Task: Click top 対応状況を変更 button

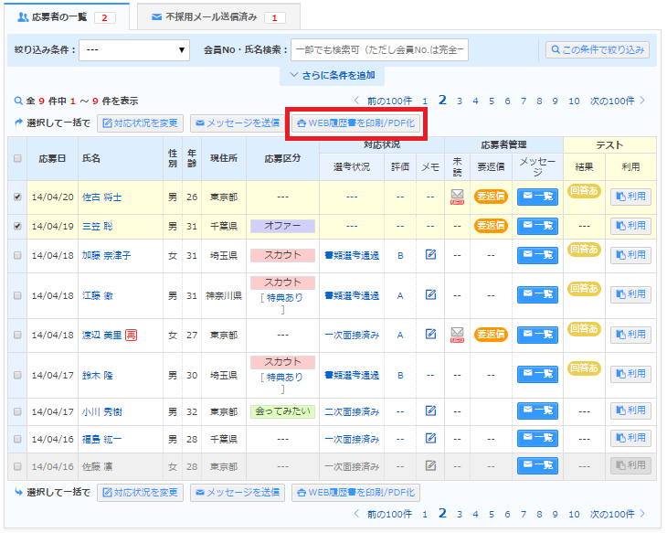Action: point(140,123)
